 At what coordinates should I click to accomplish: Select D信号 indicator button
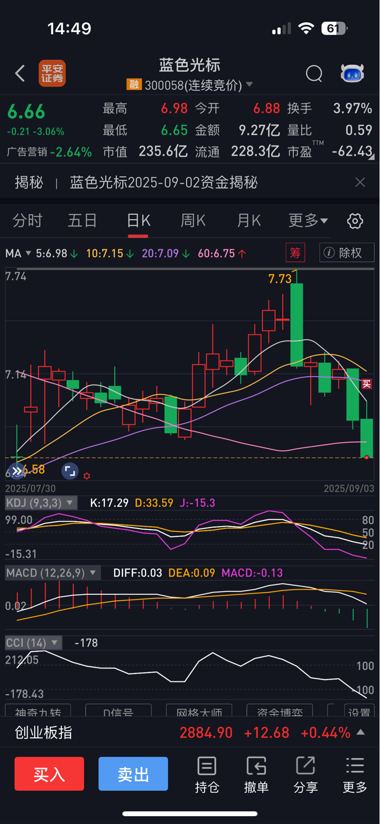coord(118,711)
